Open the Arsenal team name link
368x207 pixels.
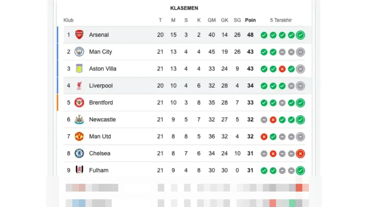99,35
